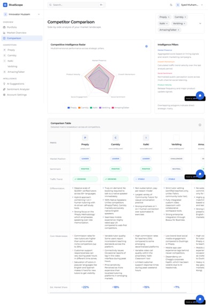Click Cambly's POSITIVE sentiment badge
This screenshot has width=208, height=307.
click(115, 169)
